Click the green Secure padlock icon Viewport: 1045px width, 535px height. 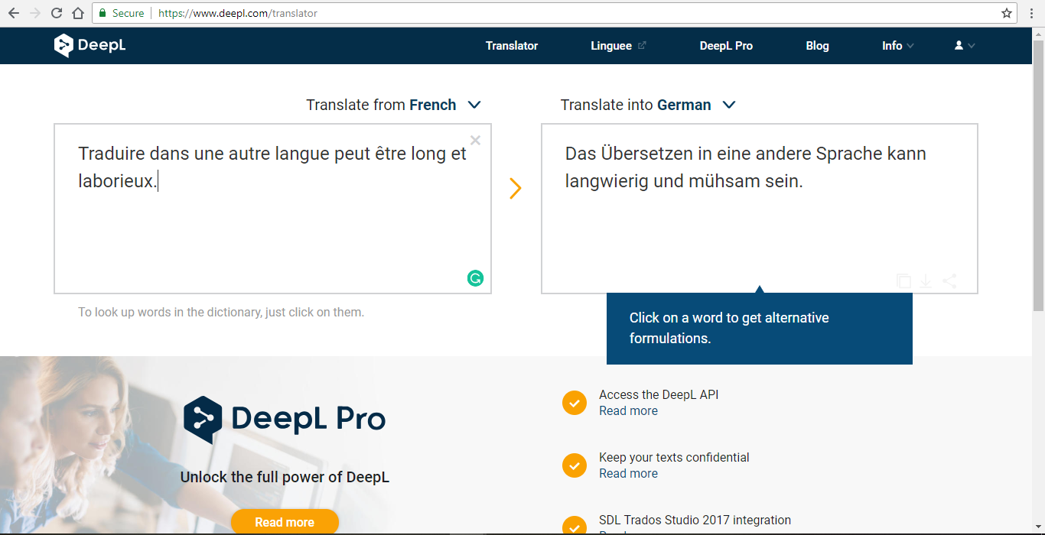tap(103, 13)
